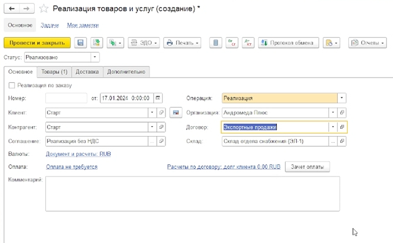
Task: Click the calendar icon next to date
Action: (x=158, y=98)
